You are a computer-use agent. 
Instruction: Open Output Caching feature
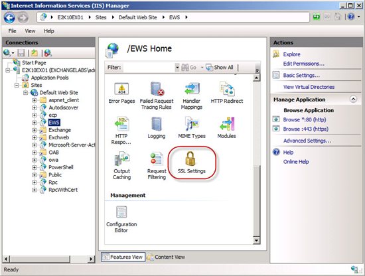tap(121, 166)
